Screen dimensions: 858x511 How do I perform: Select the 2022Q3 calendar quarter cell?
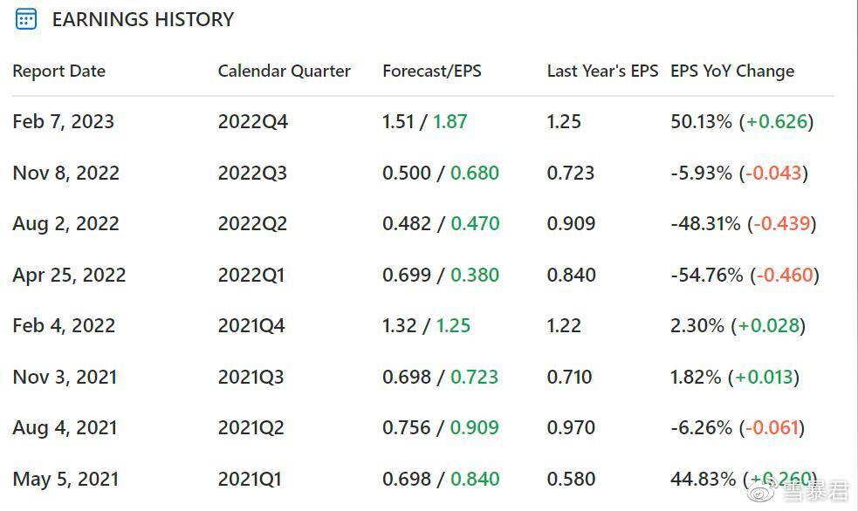(x=252, y=173)
